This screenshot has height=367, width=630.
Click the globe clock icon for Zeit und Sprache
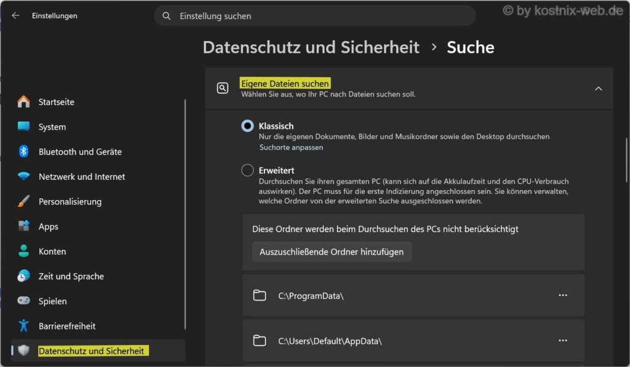click(x=24, y=276)
